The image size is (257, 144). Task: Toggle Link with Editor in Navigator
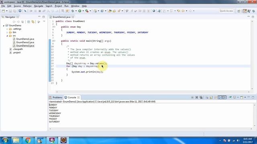pyautogui.click(x=33, y=22)
